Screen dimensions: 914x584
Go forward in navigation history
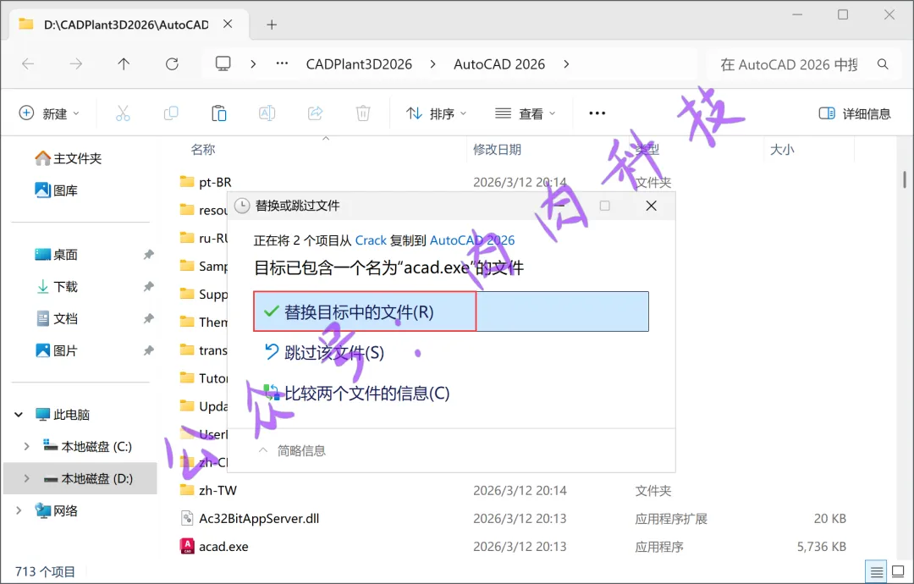[x=76, y=64]
